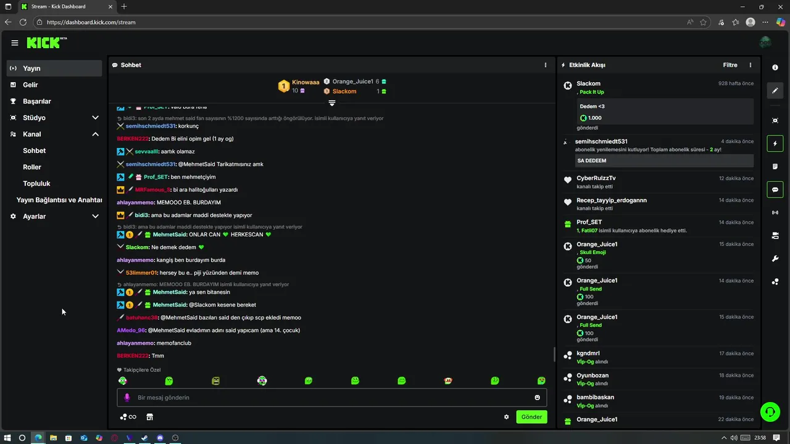Expand the Ayarlar section chevron
790x444 pixels.
point(95,216)
